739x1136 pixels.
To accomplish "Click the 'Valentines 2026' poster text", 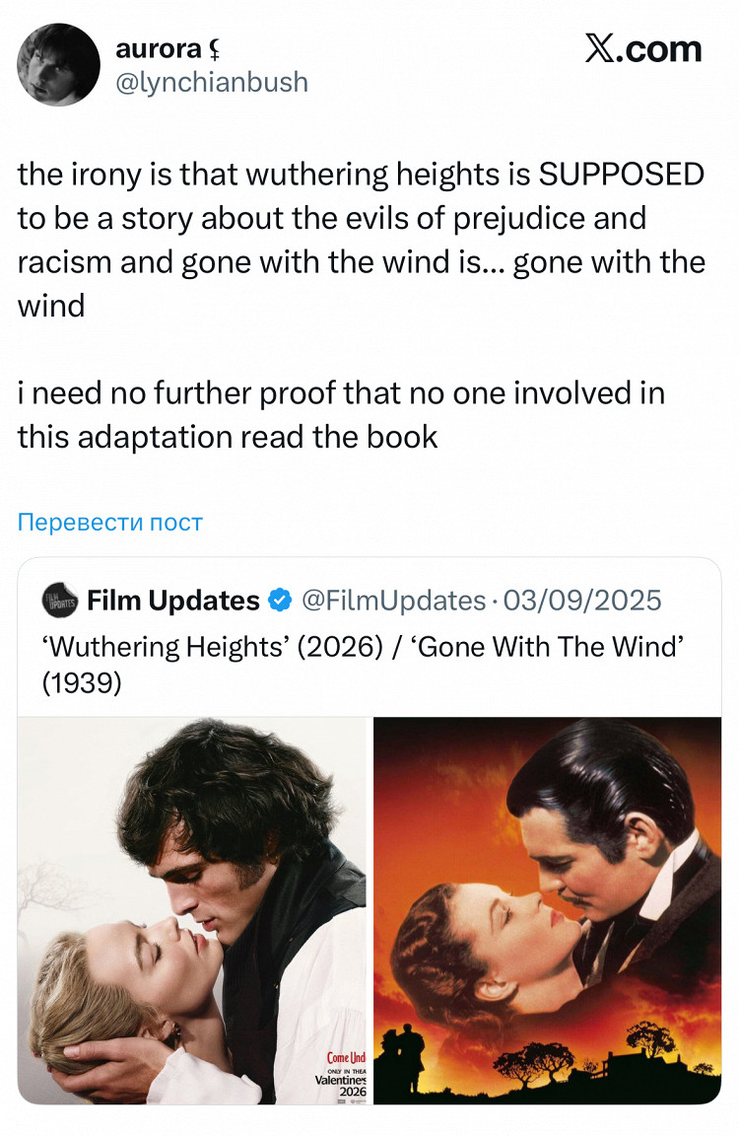I will click(343, 1086).
